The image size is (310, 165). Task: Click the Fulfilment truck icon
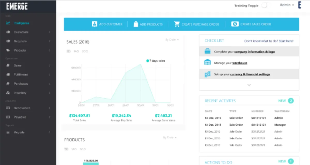coord(8,74)
